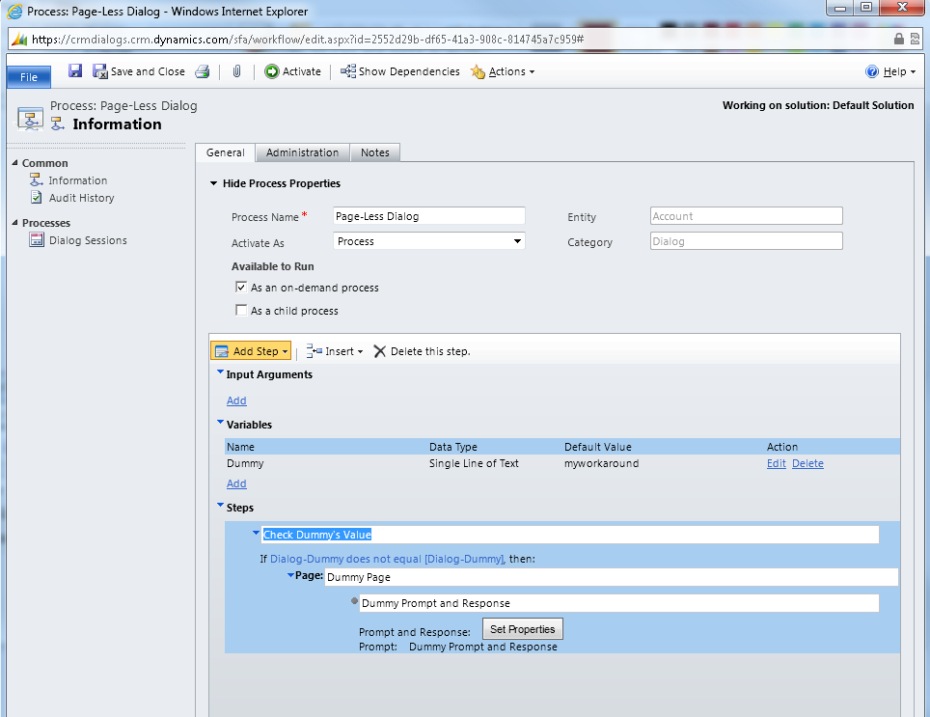Screen dimensions: 930x717
Task: Activate the process using the Activate button
Action: click(293, 71)
